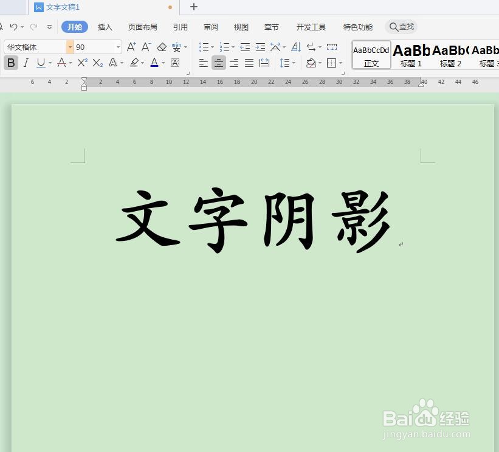Image resolution: width=499 pixels, height=452 pixels.
Task: Open the phonetic guide (wén) tool
Action: pos(176,47)
